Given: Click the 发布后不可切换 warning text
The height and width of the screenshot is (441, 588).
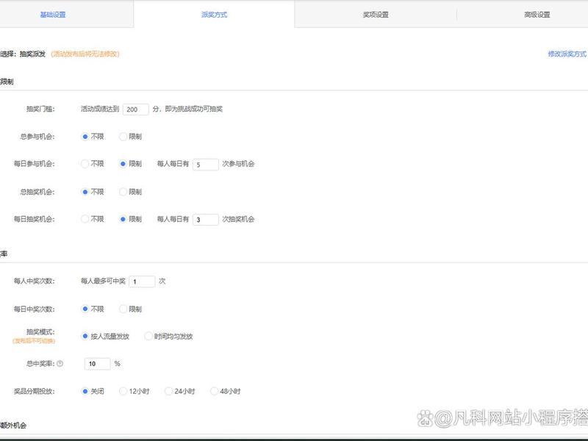Looking at the screenshot, I should (x=34, y=341).
